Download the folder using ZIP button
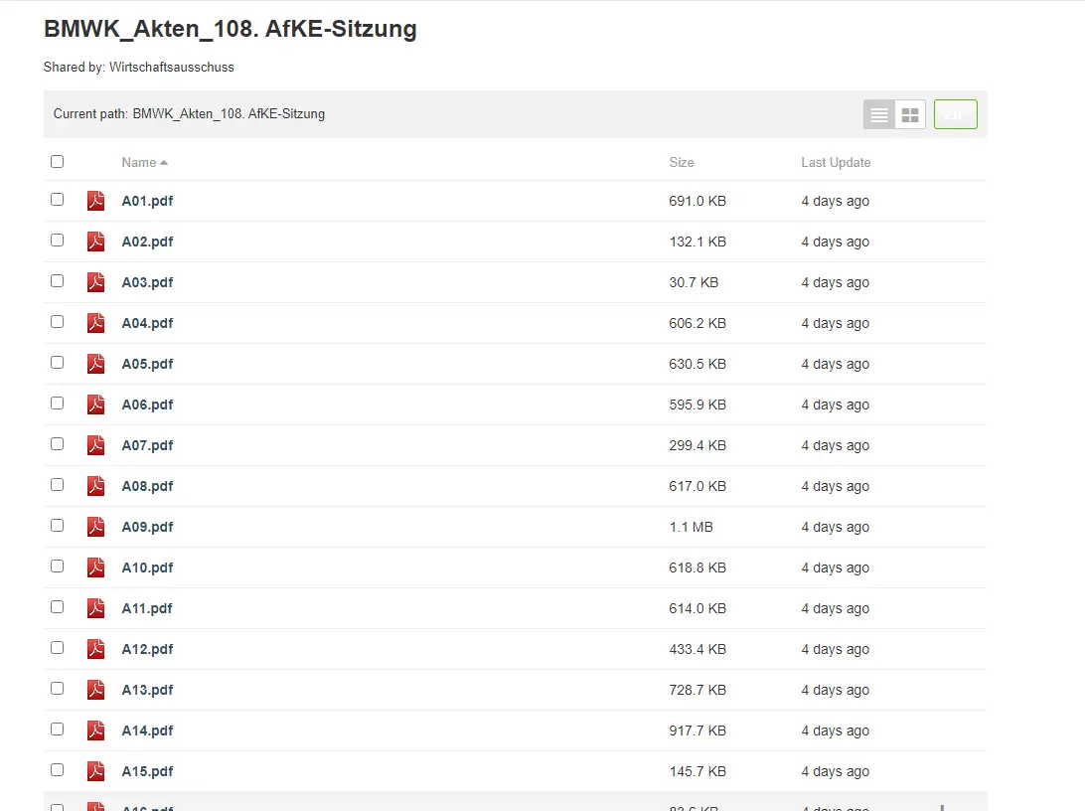1085x811 pixels. [955, 114]
